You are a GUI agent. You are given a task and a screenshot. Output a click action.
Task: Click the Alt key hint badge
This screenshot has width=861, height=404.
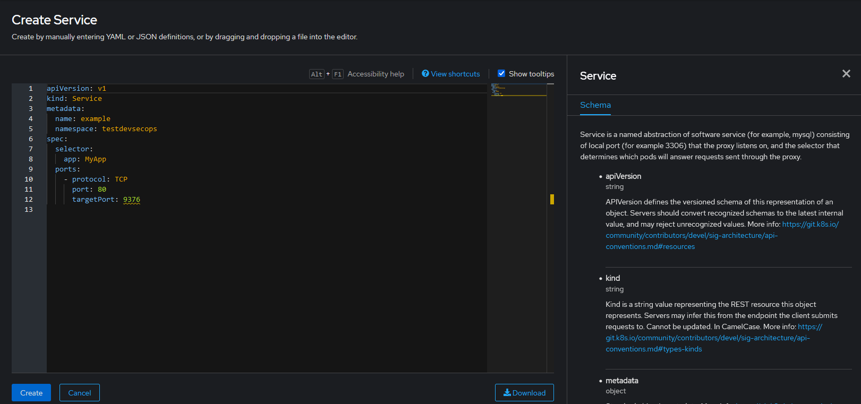pos(317,74)
